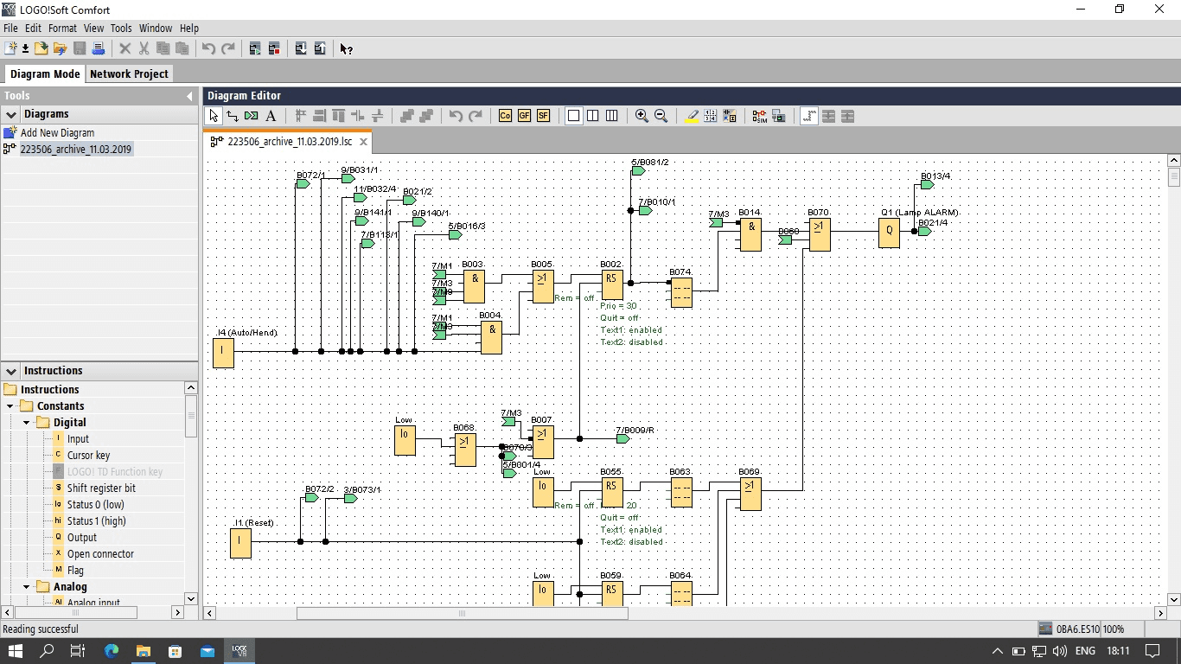Collapse the Instructions section header
Image resolution: width=1181 pixels, height=664 pixels.
click(11, 371)
